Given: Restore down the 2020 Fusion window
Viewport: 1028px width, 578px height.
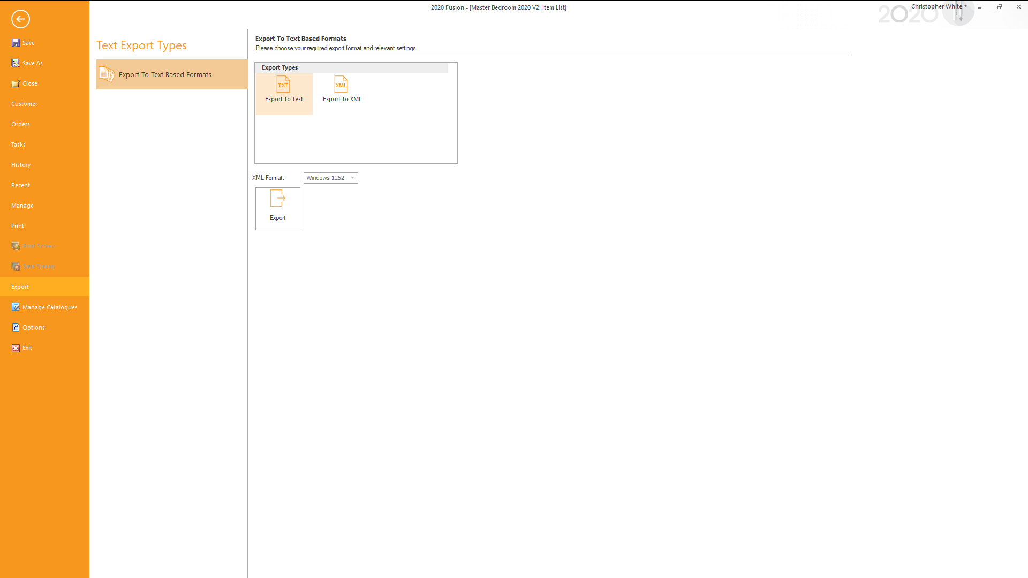Looking at the screenshot, I should pyautogui.click(x=999, y=7).
